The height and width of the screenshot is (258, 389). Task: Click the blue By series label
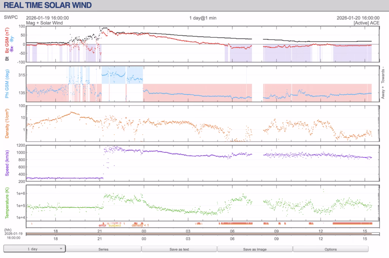pyautogui.click(x=12, y=39)
